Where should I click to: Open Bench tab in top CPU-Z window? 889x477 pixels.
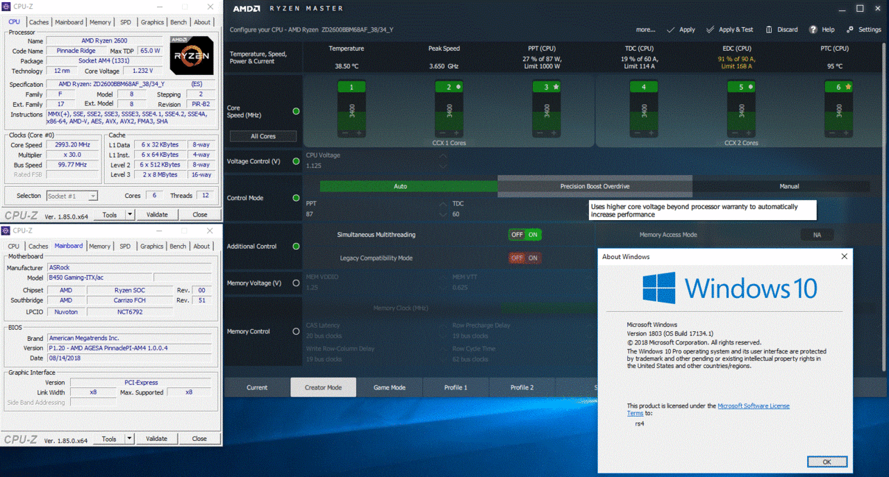(178, 22)
